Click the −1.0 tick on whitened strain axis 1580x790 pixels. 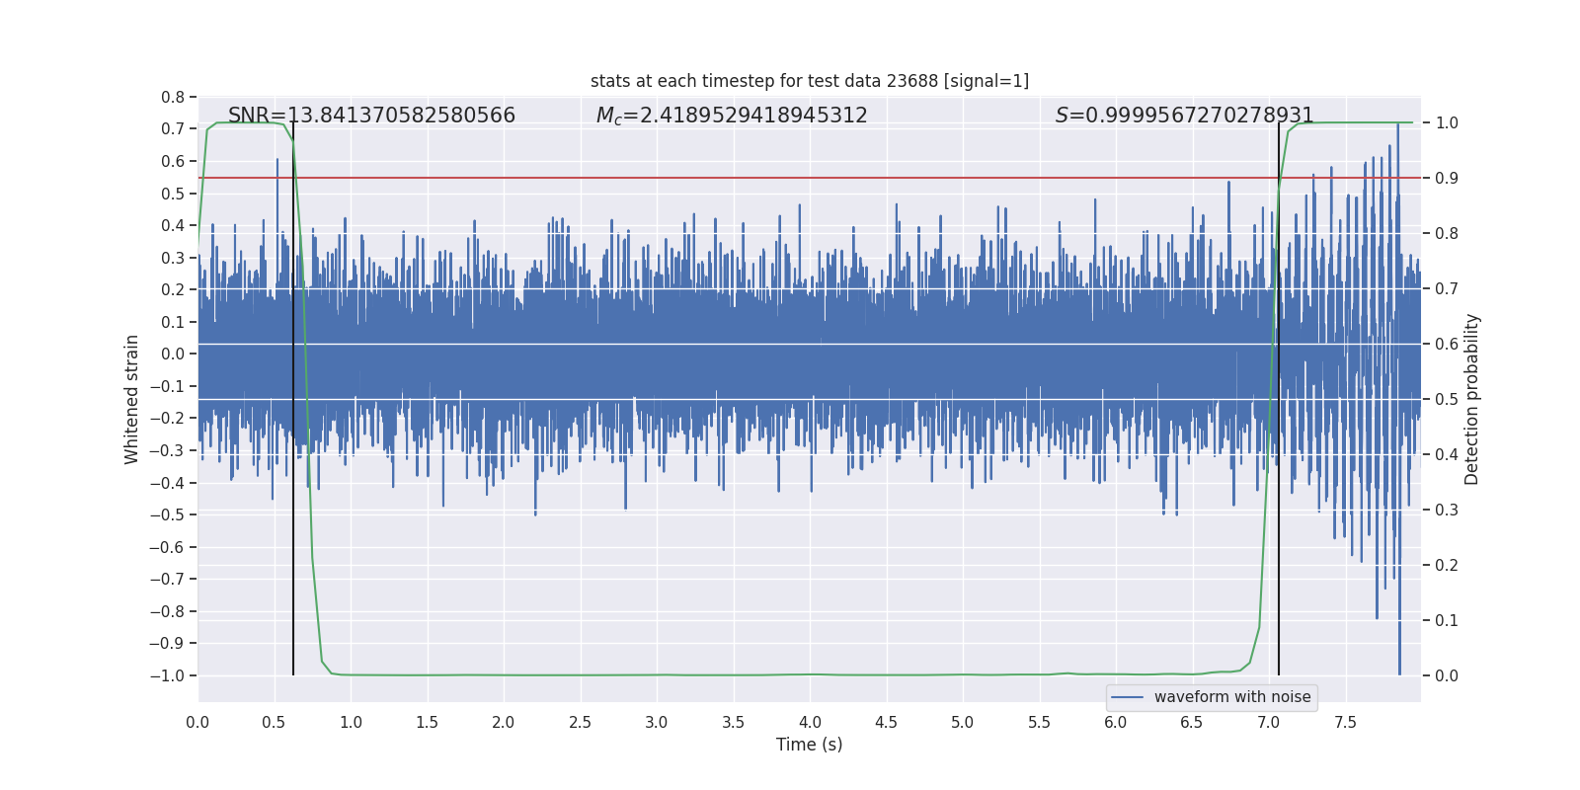click(167, 675)
